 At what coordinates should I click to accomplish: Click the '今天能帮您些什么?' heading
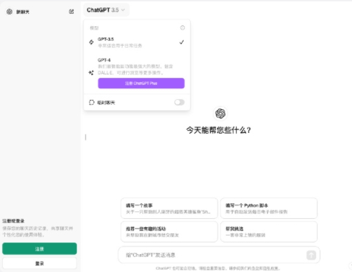tap(218, 130)
